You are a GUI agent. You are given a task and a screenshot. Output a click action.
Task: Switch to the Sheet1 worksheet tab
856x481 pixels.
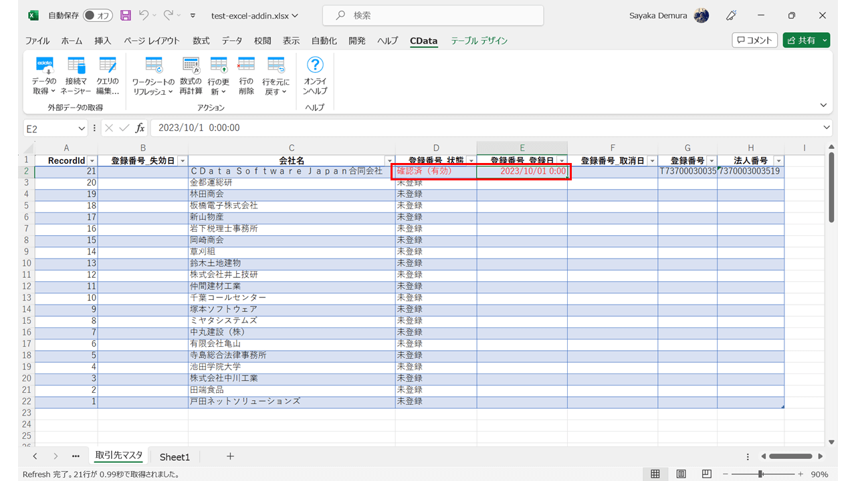click(175, 457)
